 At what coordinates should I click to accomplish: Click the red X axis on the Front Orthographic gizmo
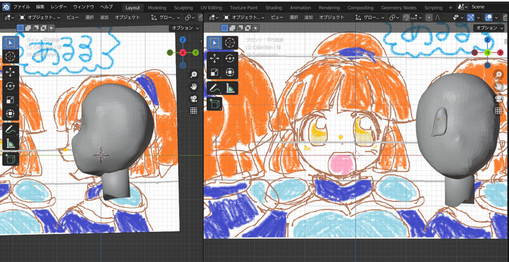500,52
